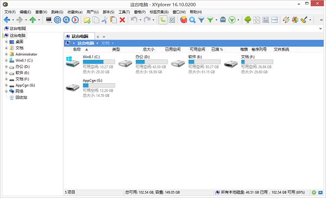Click the AppCgn (G:) usage bar
Screen dimensions: 326x198
coord(99,85)
